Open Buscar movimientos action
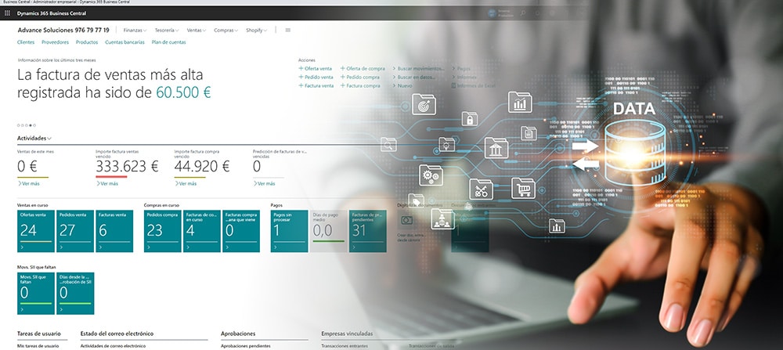The height and width of the screenshot is (350, 783). 418,68
